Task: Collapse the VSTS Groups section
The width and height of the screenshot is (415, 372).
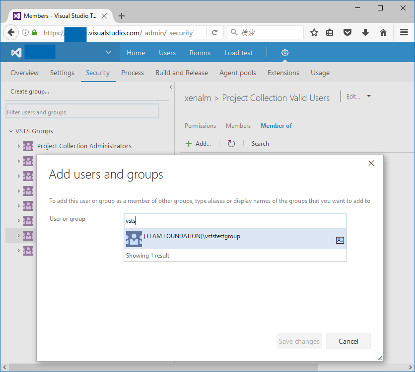Action: (11, 131)
